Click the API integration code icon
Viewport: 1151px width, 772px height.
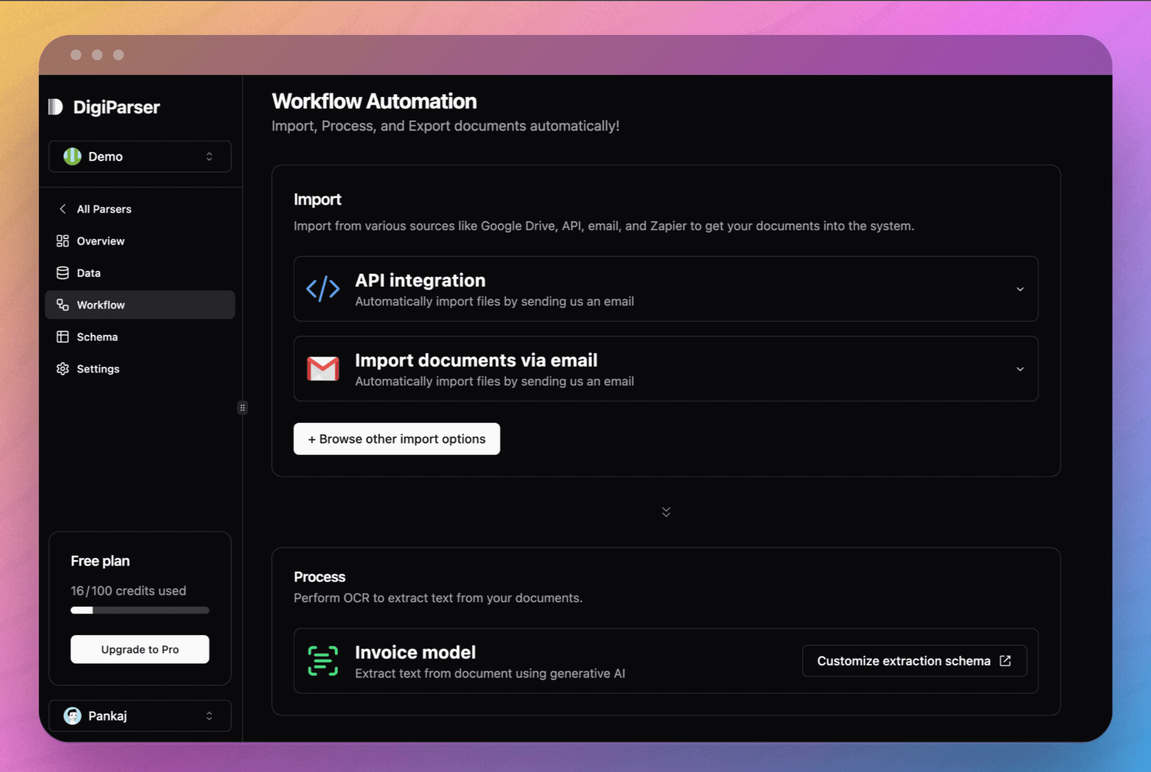click(323, 288)
